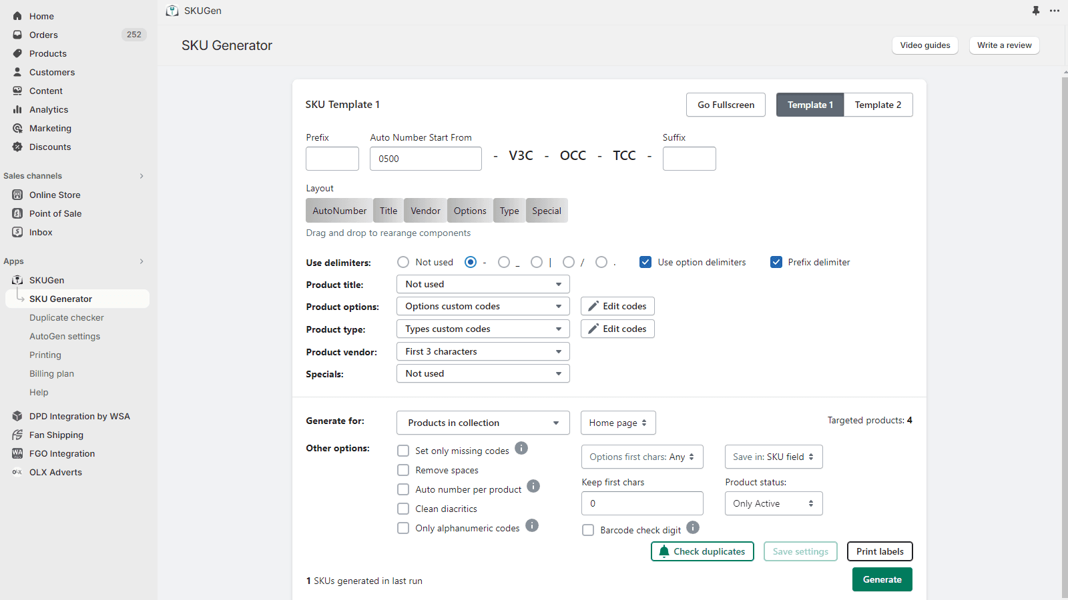Screen dimensions: 1068x600
Task: Select the Discounts icon in the sidebar
Action: [x=17, y=147]
